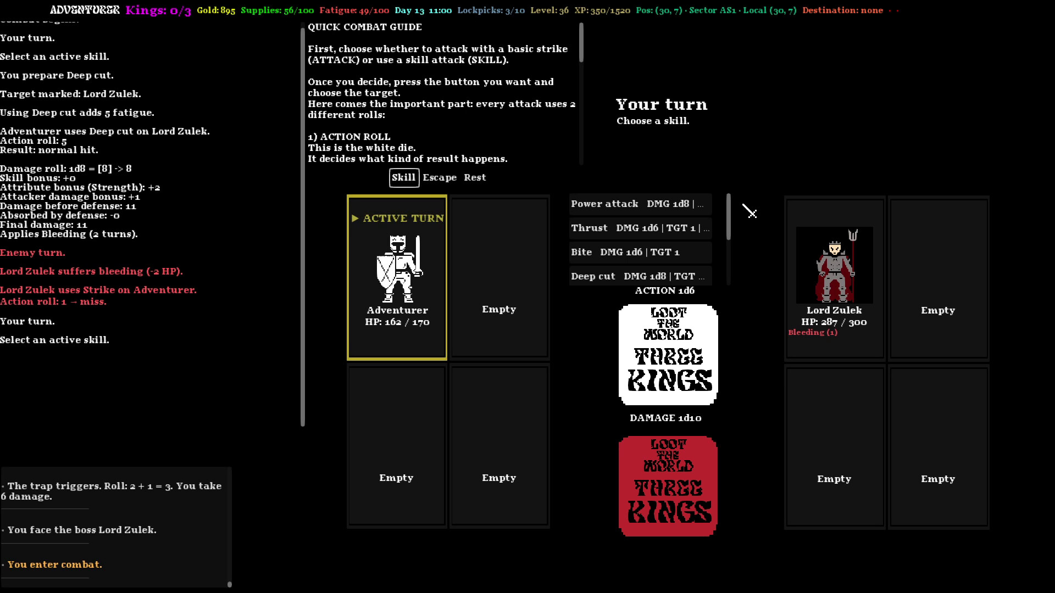Viewport: 1055px width, 593px height.
Task: Click the skill list scrollbar
Action: tap(729, 217)
